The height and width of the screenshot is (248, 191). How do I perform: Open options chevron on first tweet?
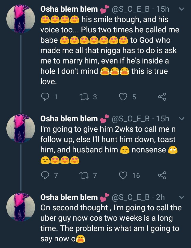point(182,9)
